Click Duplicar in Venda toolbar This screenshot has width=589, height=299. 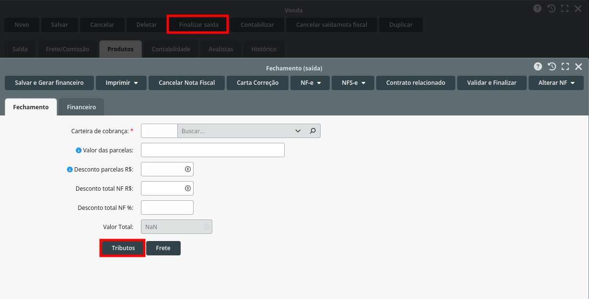click(x=401, y=25)
